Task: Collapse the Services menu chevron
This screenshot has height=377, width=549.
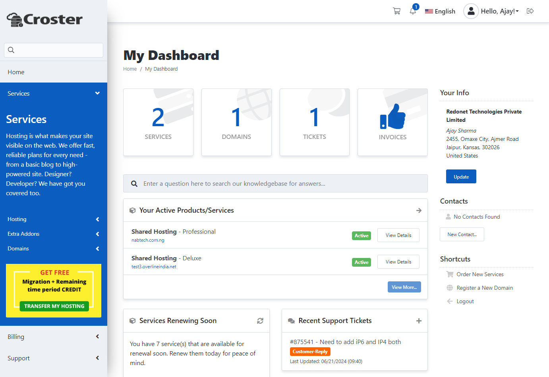Action: pos(97,93)
